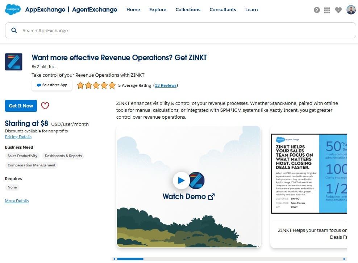Open the Consultants menu
Screen dimensions: 358x263
pos(222,9)
